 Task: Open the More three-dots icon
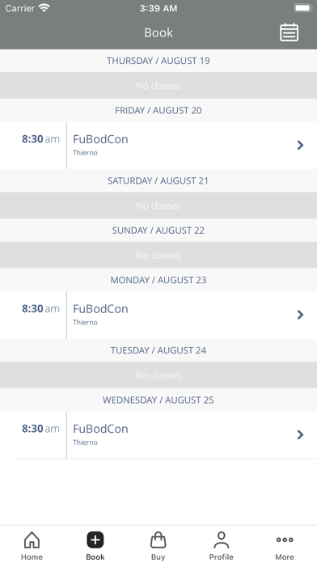pos(285,540)
